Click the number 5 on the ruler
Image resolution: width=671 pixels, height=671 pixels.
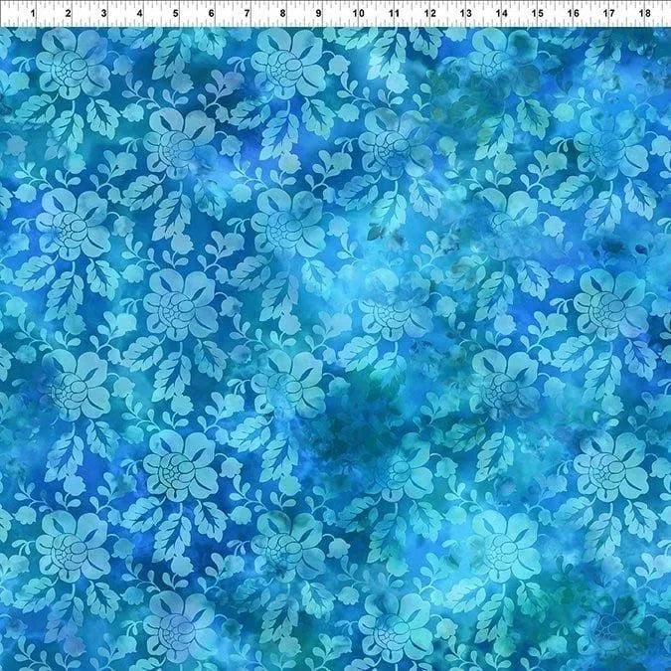coord(176,15)
